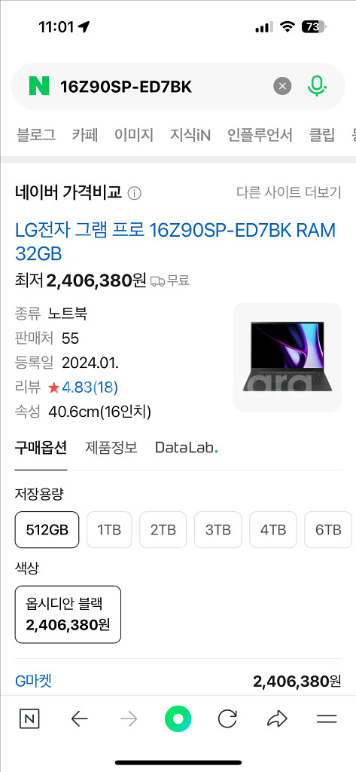Open the hamburger menu in bottom bar

click(x=327, y=719)
